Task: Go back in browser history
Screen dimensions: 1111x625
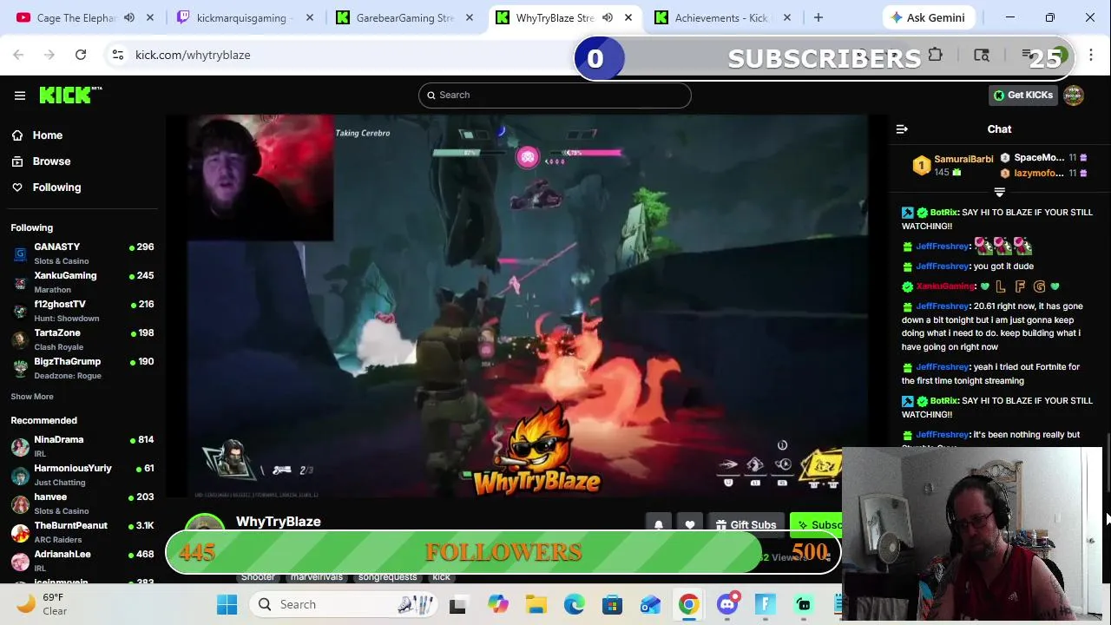Action: 18,55
